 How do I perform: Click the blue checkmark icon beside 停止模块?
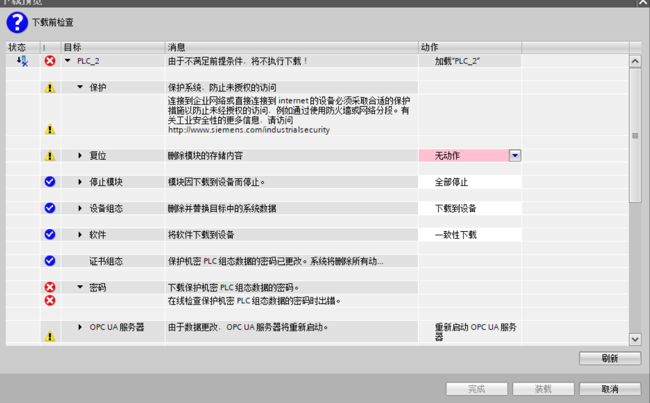point(50,182)
